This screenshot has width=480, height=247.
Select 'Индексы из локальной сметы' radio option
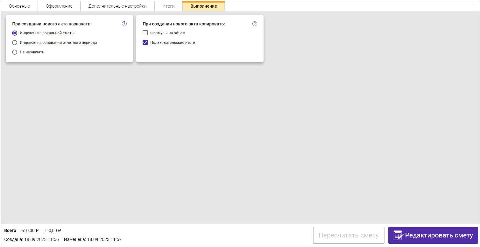(x=15, y=33)
